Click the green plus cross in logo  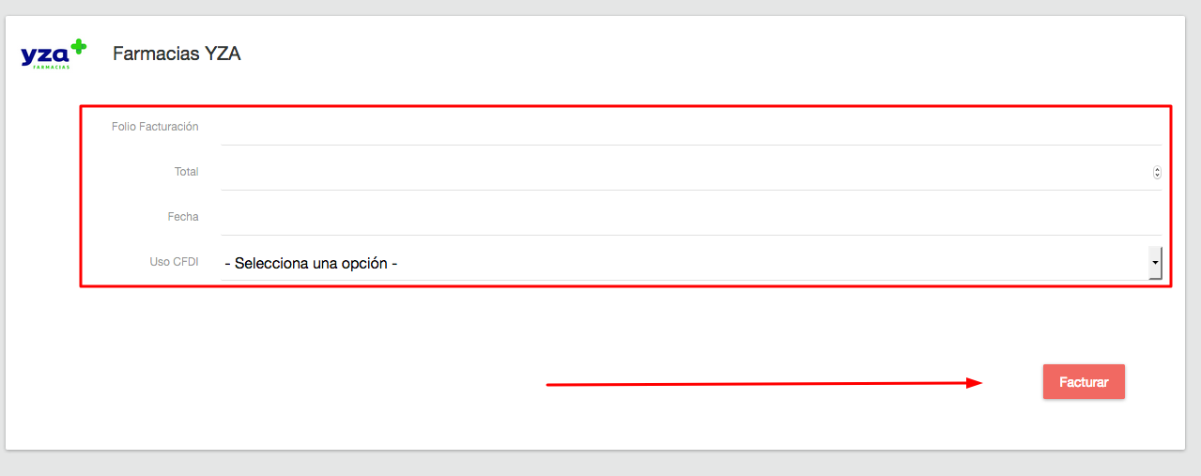[78, 46]
